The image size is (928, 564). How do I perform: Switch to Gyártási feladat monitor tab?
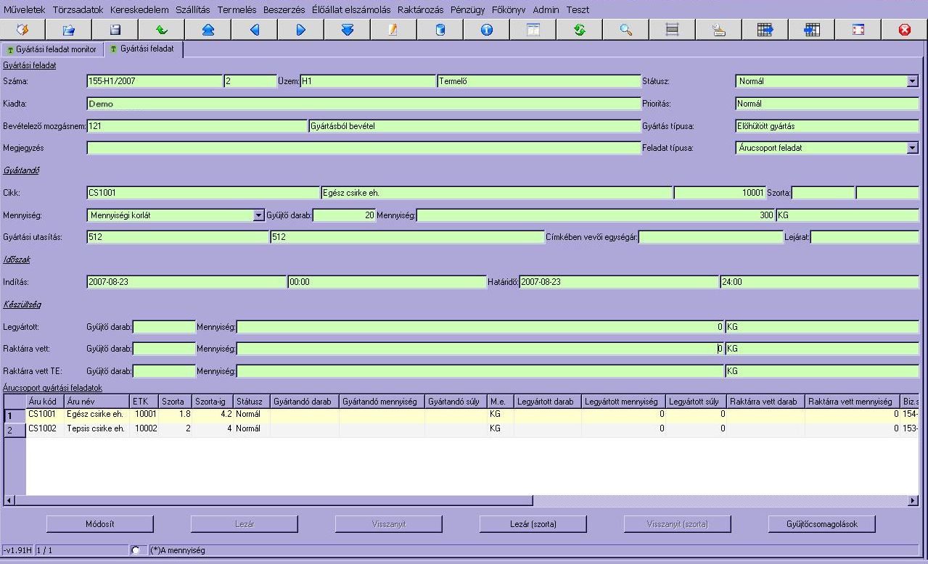click(52, 49)
